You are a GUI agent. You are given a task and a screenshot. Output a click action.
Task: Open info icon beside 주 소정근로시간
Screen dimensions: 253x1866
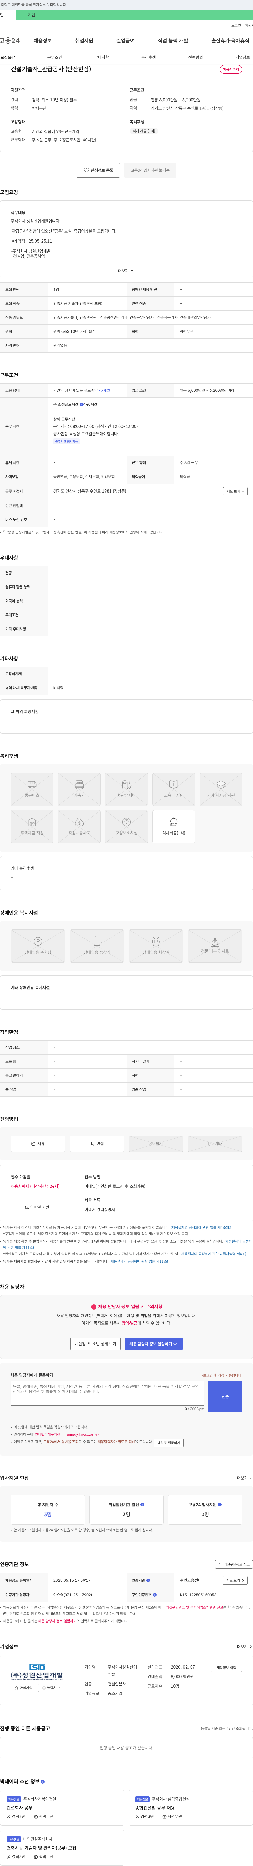[x=82, y=404]
